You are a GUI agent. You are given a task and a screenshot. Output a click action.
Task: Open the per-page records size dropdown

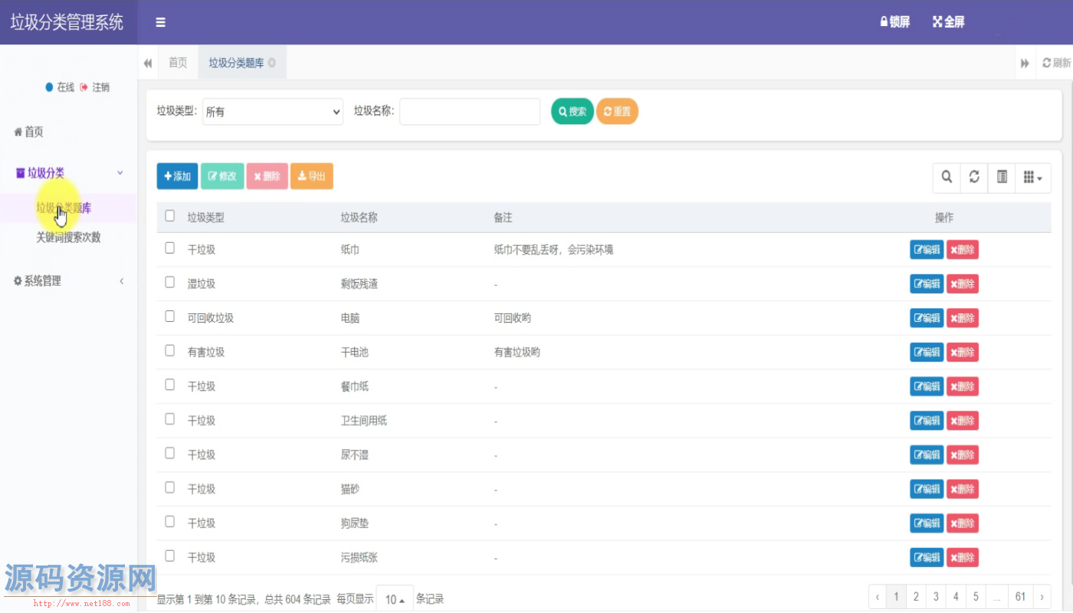(x=395, y=599)
